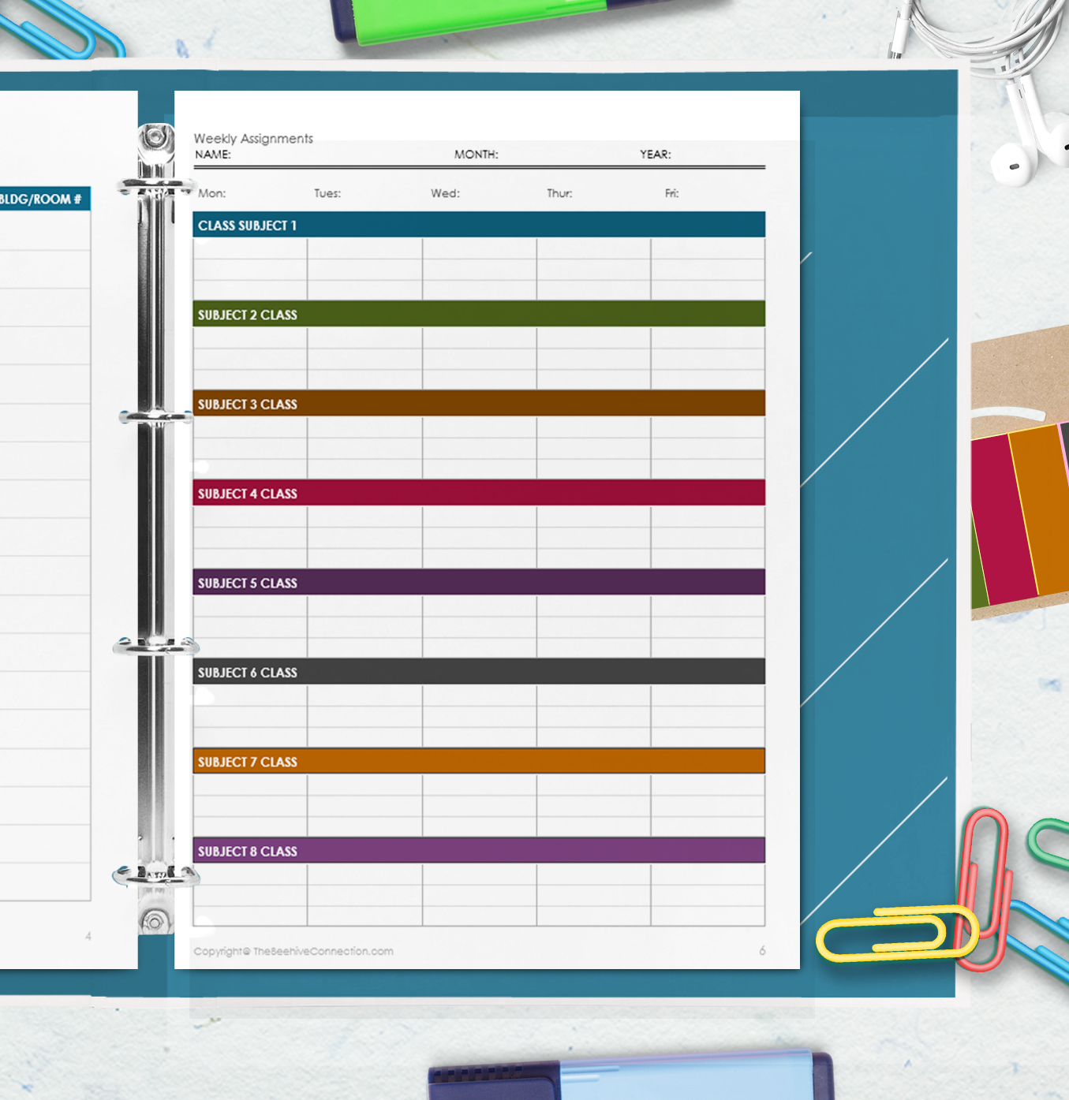
Task: Click the bottom binder ring
Action: point(155,875)
